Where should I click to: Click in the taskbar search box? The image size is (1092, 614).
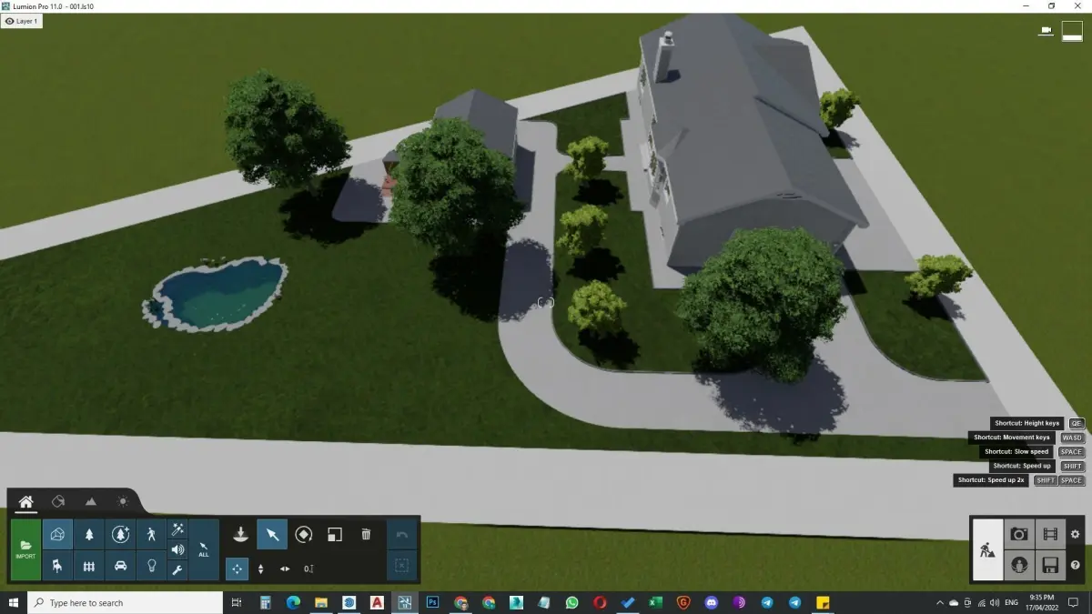tap(125, 602)
